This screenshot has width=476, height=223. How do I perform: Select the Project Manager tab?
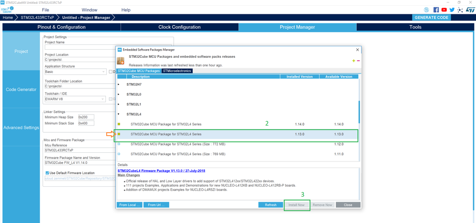click(x=297, y=27)
